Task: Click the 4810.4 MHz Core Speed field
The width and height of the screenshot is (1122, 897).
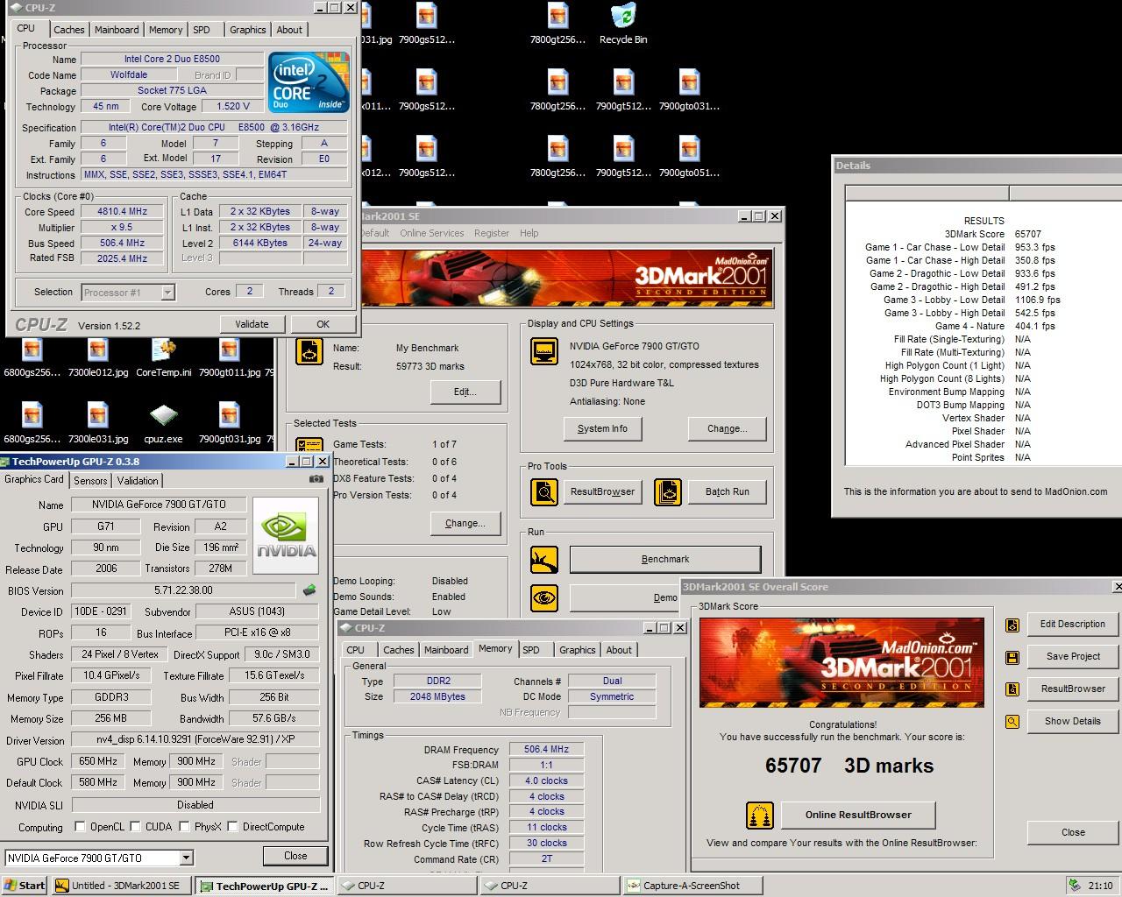Action: (x=123, y=211)
